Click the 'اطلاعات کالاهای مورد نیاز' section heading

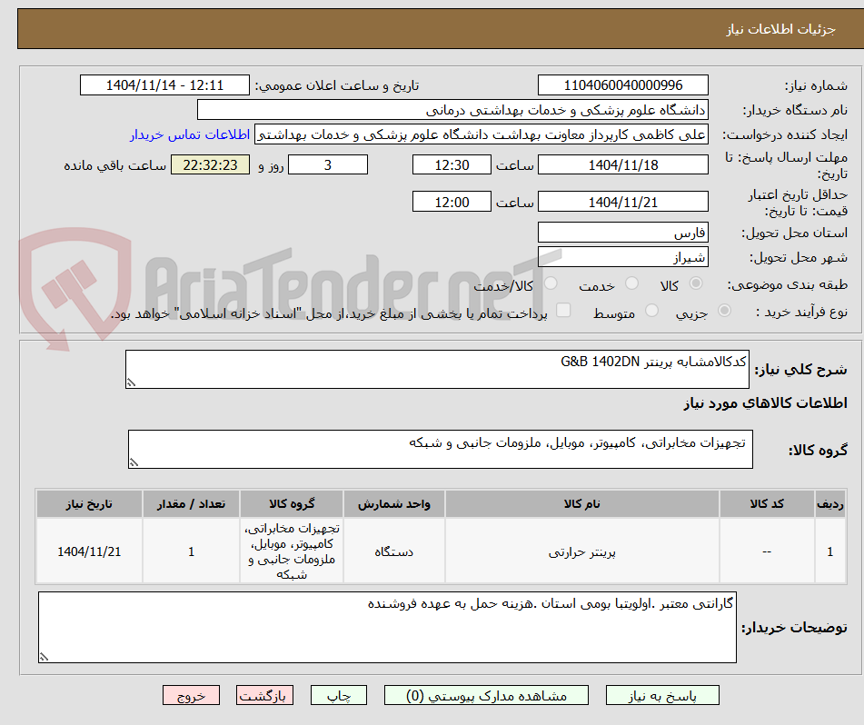[x=765, y=403]
